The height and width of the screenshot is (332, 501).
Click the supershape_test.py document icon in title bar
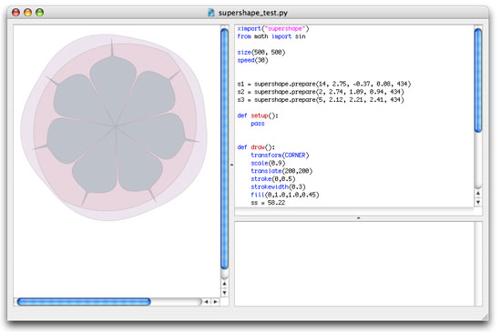[211, 13]
